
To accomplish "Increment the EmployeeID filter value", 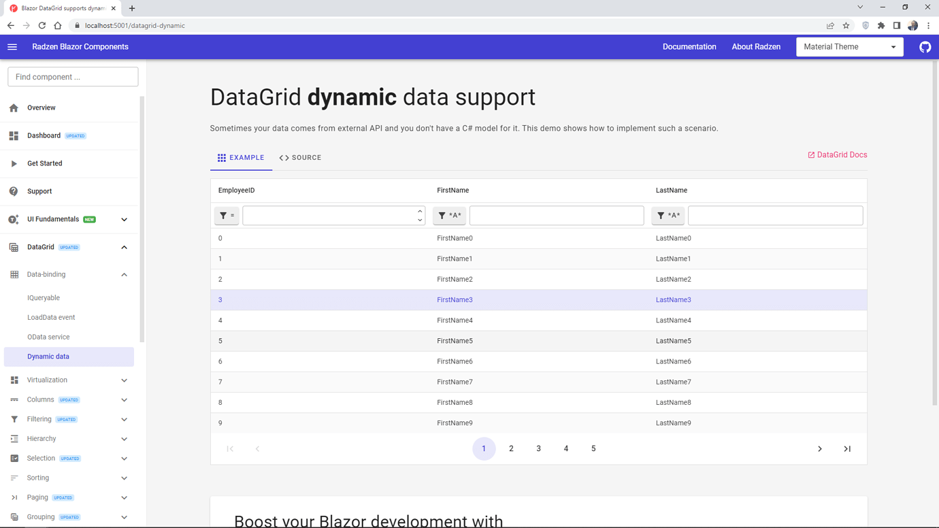I will [x=420, y=212].
